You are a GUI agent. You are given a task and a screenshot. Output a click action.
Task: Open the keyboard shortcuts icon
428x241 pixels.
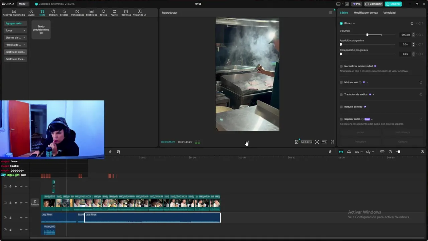coord(347,4)
